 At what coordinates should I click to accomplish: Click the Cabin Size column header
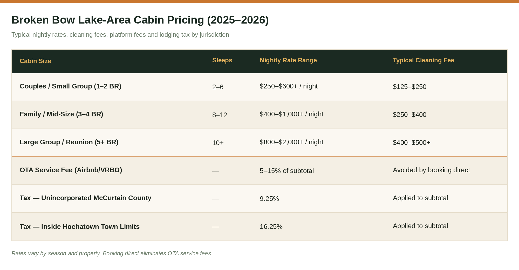[x=35, y=61]
